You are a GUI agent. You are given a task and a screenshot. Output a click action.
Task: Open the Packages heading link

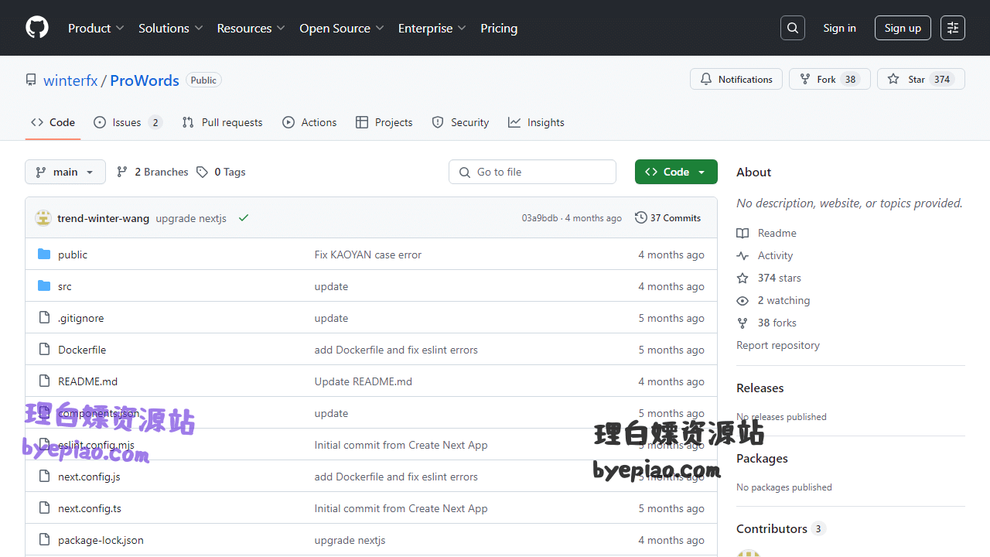(x=762, y=458)
